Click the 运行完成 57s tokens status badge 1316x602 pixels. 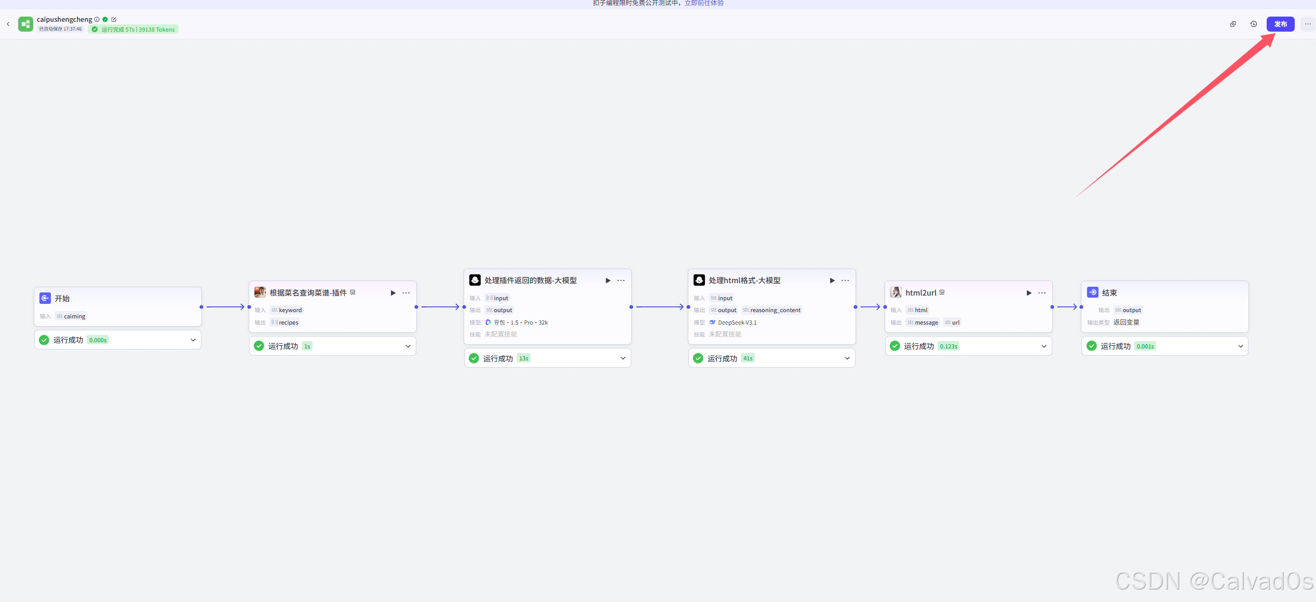[x=133, y=30]
